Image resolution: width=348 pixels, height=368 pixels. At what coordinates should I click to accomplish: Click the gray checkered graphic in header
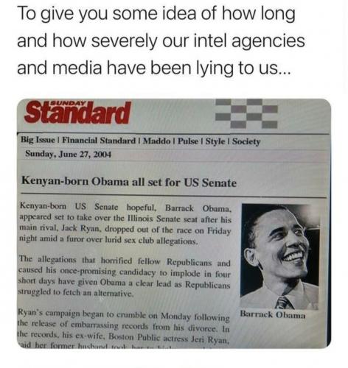click(x=246, y=113)
